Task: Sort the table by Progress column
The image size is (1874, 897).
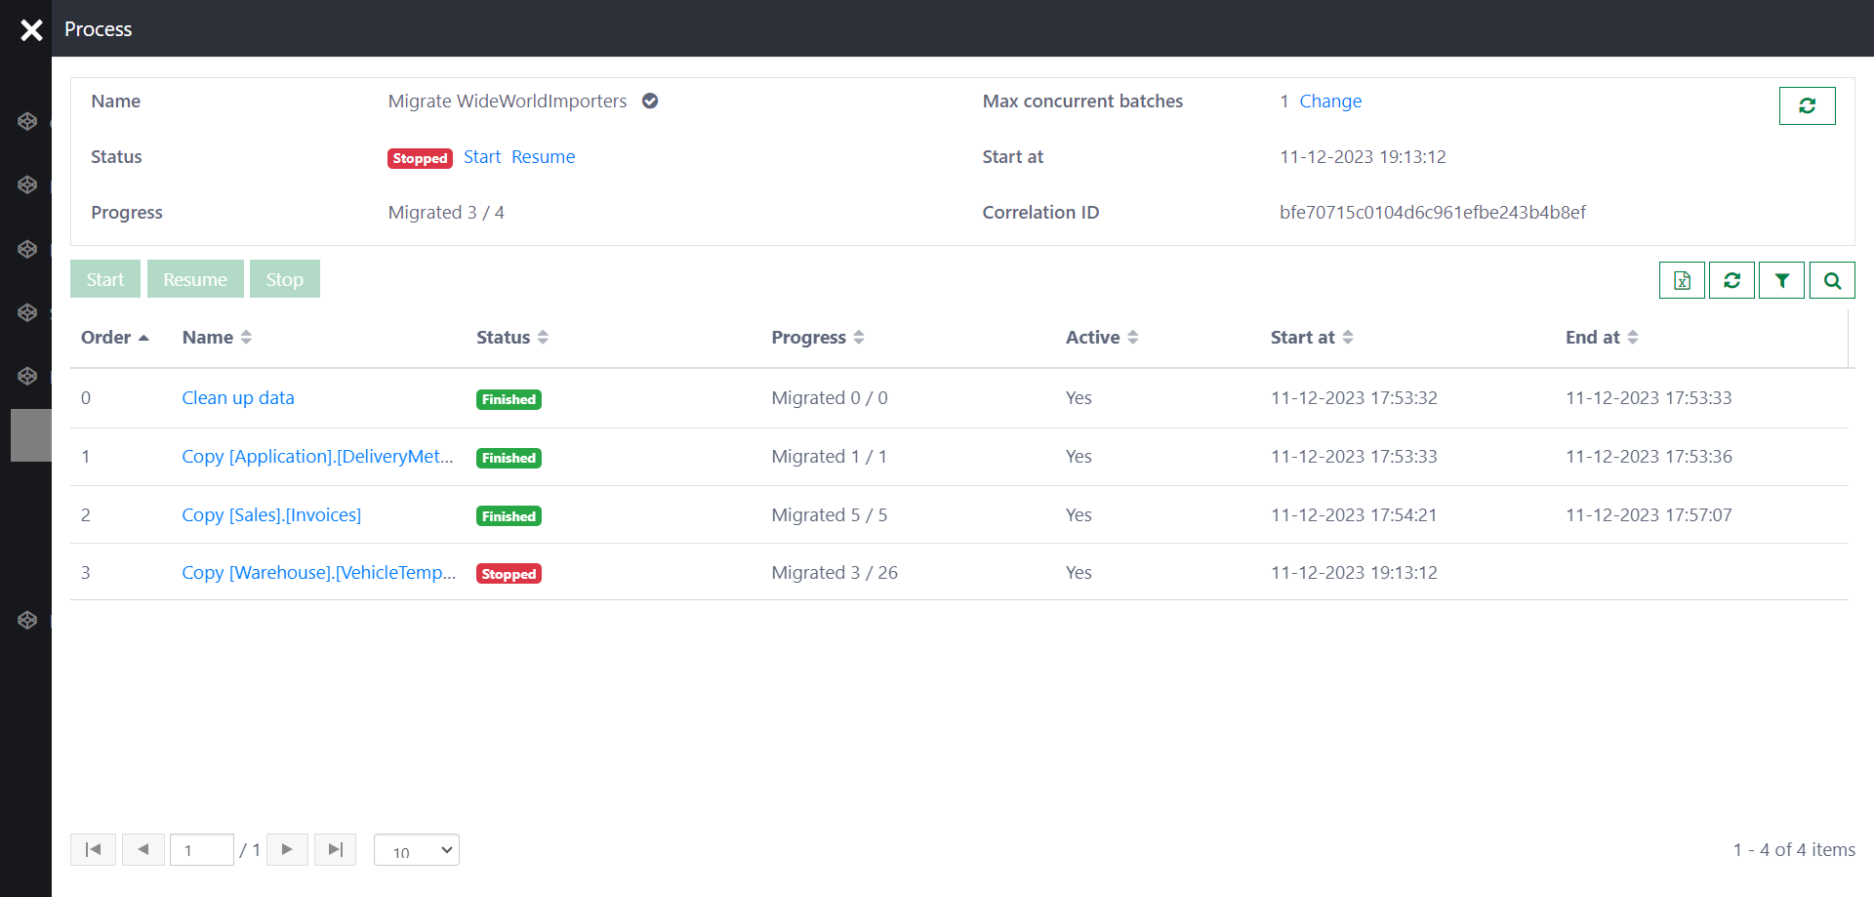Action: click(x=818, y=337)
